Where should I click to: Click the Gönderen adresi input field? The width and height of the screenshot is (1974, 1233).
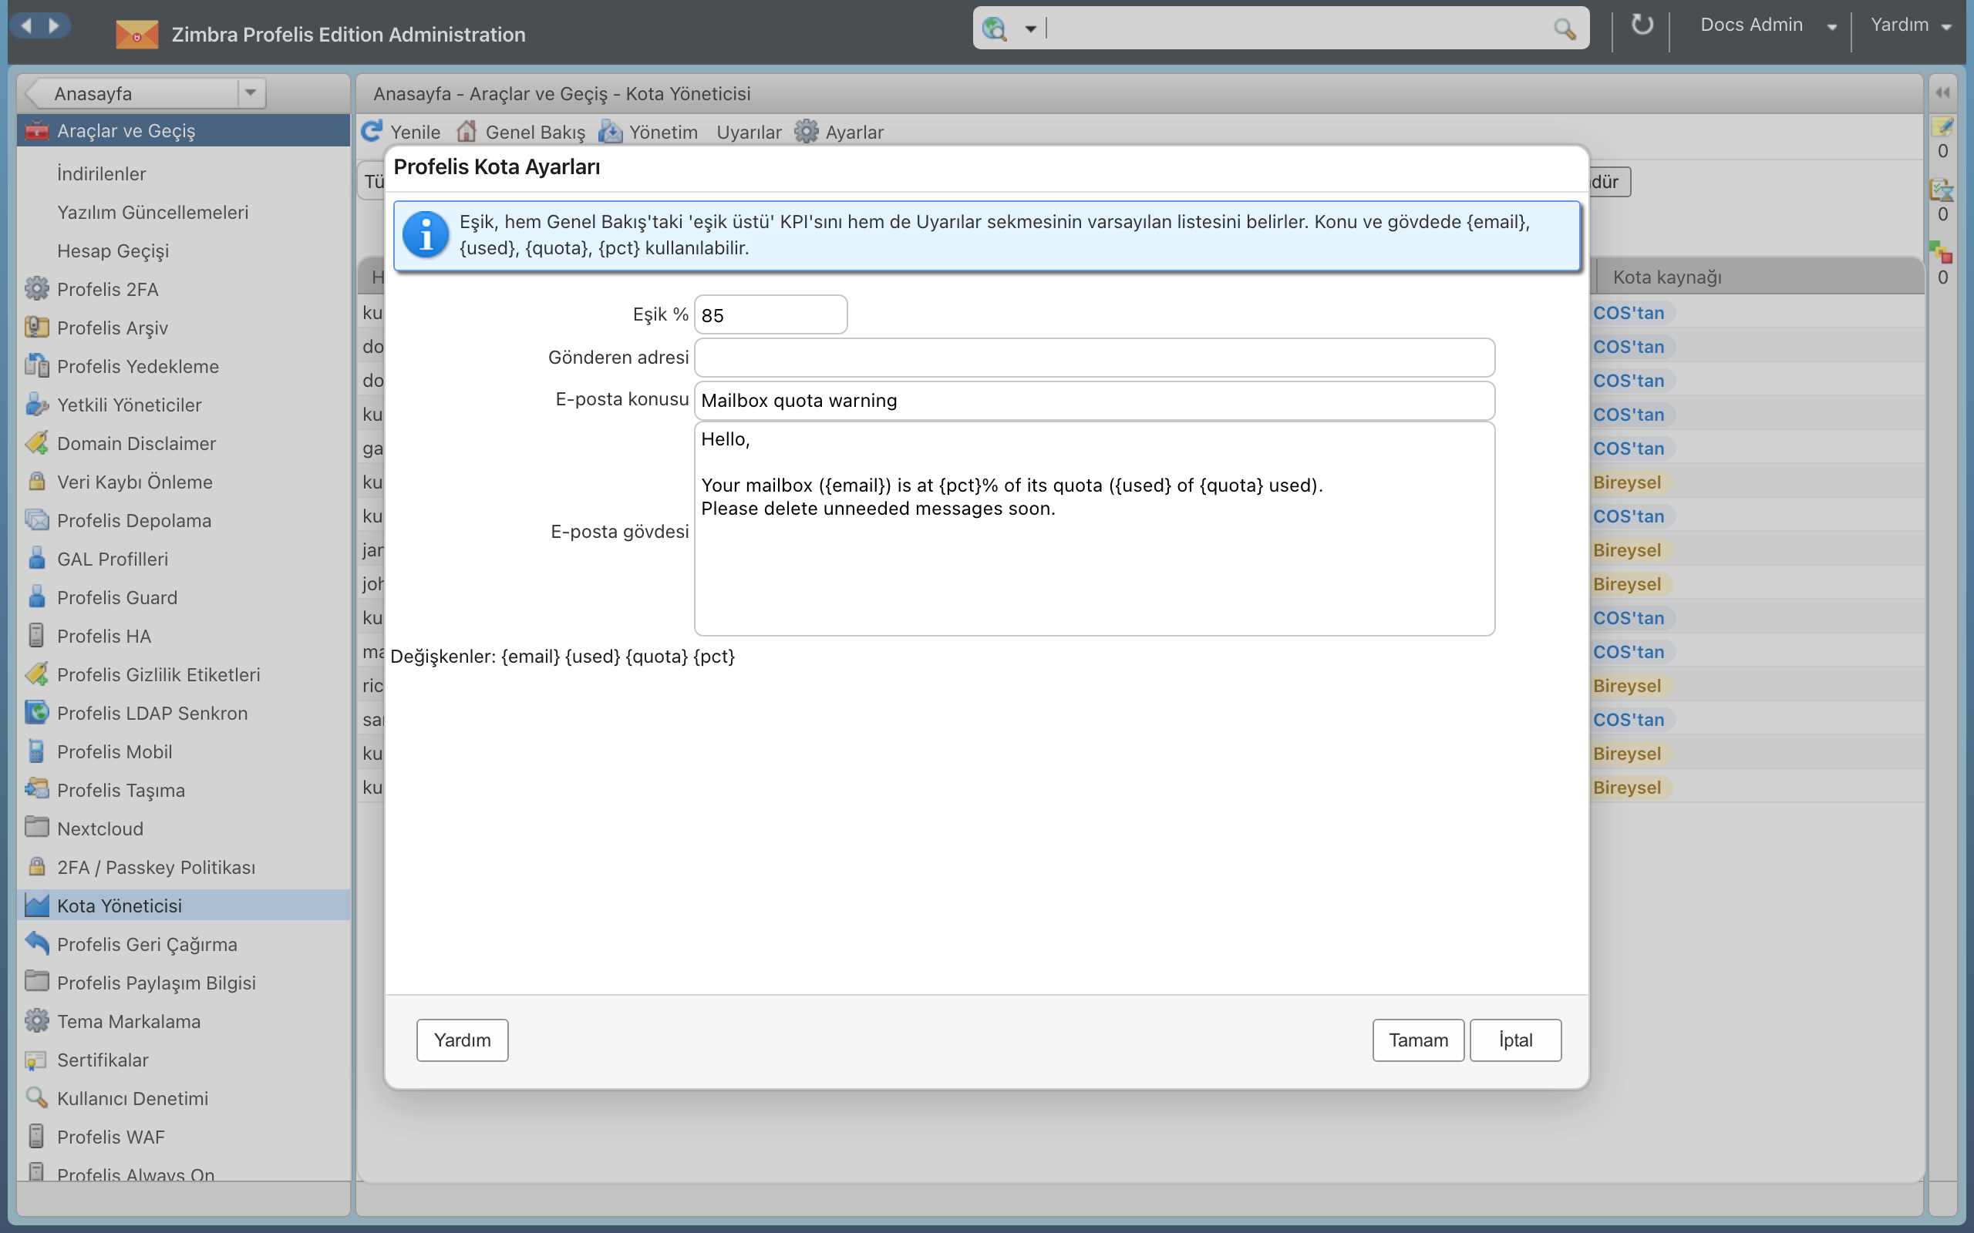(x=1094, y=357)
